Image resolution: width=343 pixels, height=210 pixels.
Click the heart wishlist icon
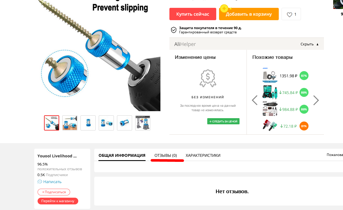(x=289, y=15)
